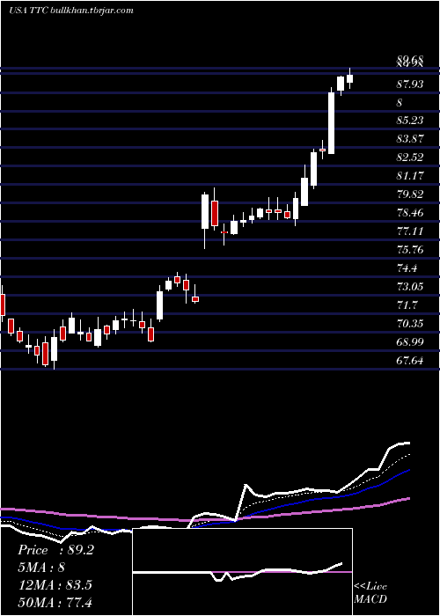440x616 pixels.
Task: Click the 73.05 price axis label
Action: (410, 286)
